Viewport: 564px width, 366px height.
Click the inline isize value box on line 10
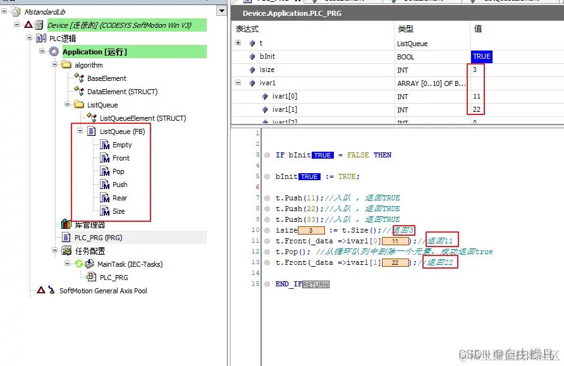[x=311, y=231]
